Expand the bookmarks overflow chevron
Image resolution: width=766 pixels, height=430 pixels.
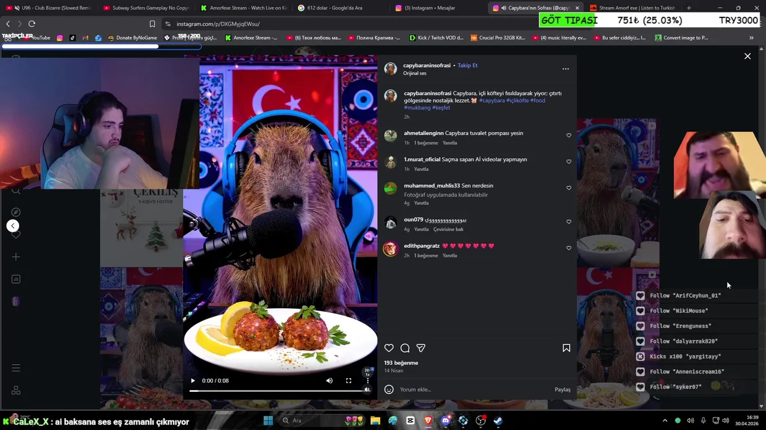(x=751, y=38)
